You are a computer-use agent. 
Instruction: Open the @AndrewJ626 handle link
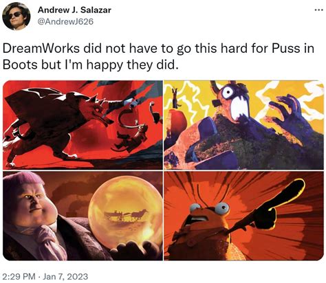pos(65,21)
